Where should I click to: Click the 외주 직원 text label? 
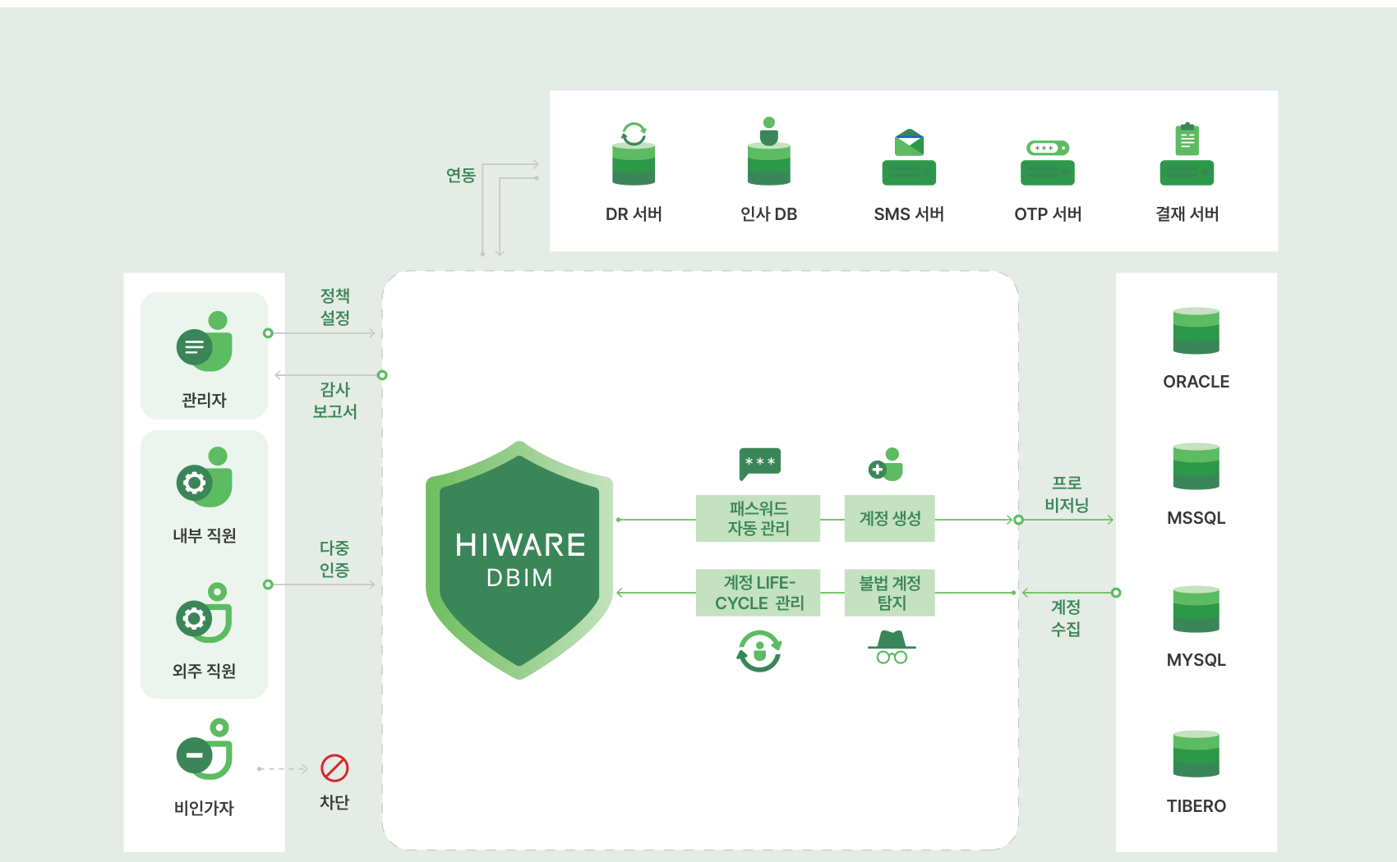point(204,671)
